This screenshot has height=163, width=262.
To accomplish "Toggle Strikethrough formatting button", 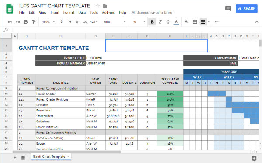I will tap(168, 22).
